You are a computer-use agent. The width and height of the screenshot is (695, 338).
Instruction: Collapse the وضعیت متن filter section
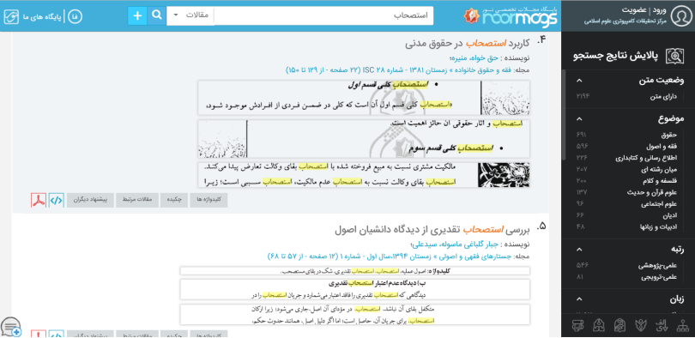click(580, 81)
